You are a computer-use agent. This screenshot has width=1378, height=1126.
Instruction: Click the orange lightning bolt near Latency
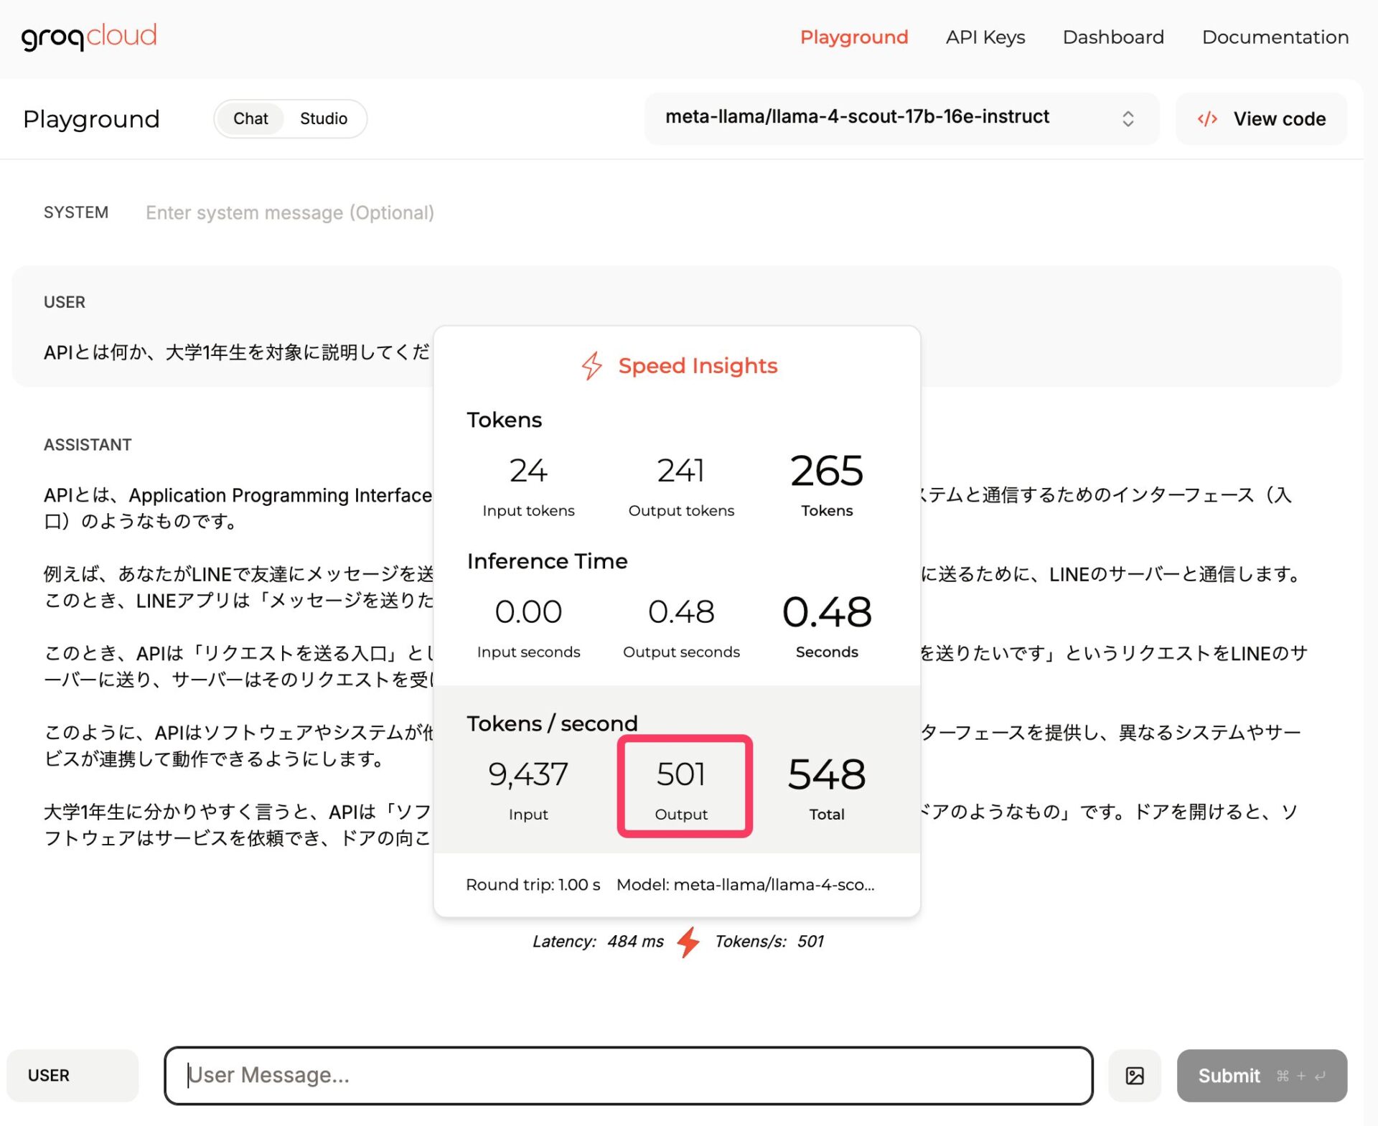[x=688, y=941]
